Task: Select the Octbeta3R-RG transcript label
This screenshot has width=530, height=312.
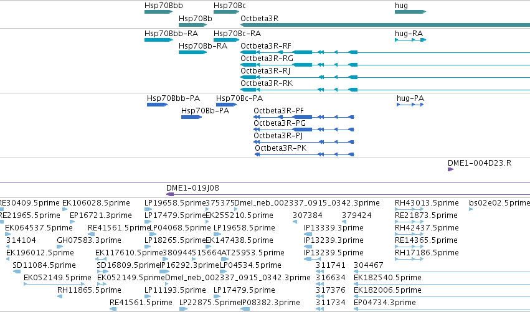Action: (267, 59)
